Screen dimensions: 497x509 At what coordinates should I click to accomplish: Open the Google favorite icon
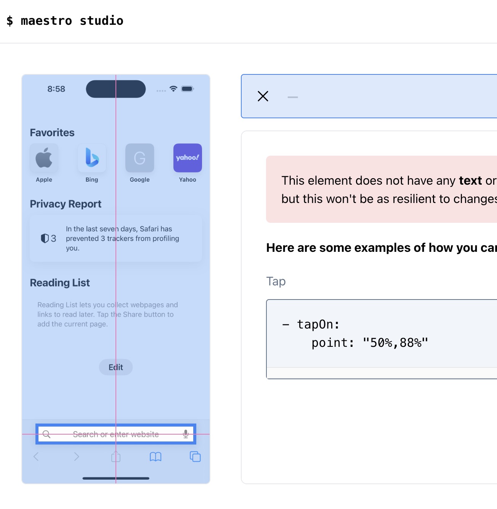pos(140,158)
